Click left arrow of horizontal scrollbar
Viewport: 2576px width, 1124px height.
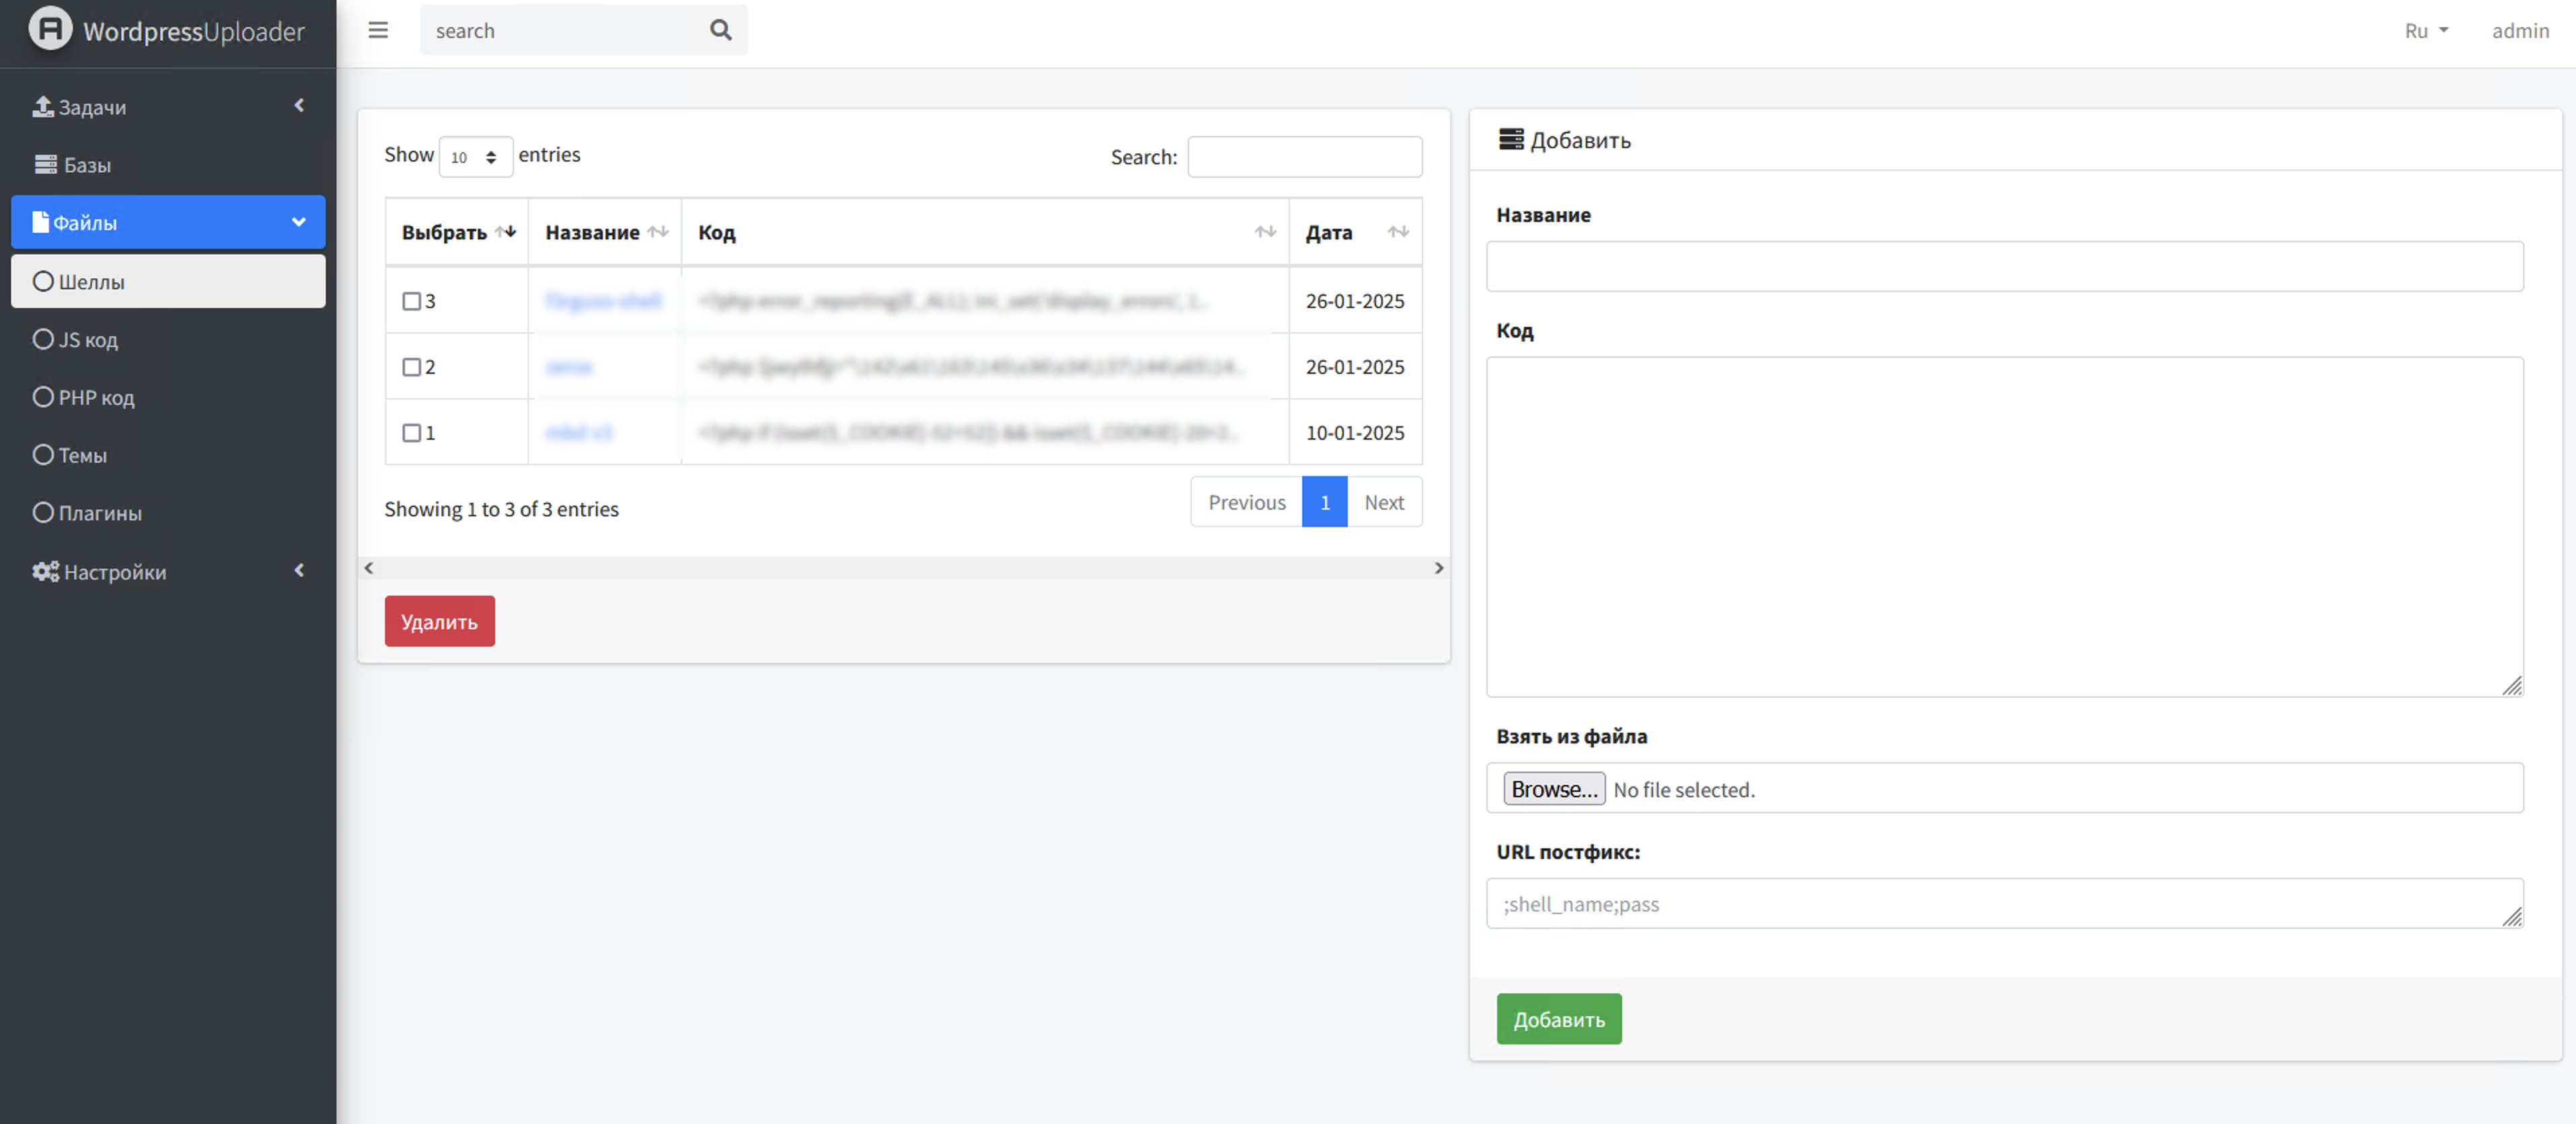click(x=369, y=567)
